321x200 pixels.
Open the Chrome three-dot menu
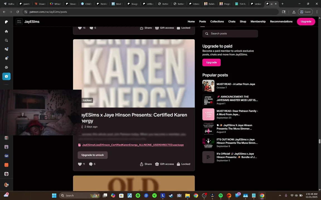click(317, 12)
